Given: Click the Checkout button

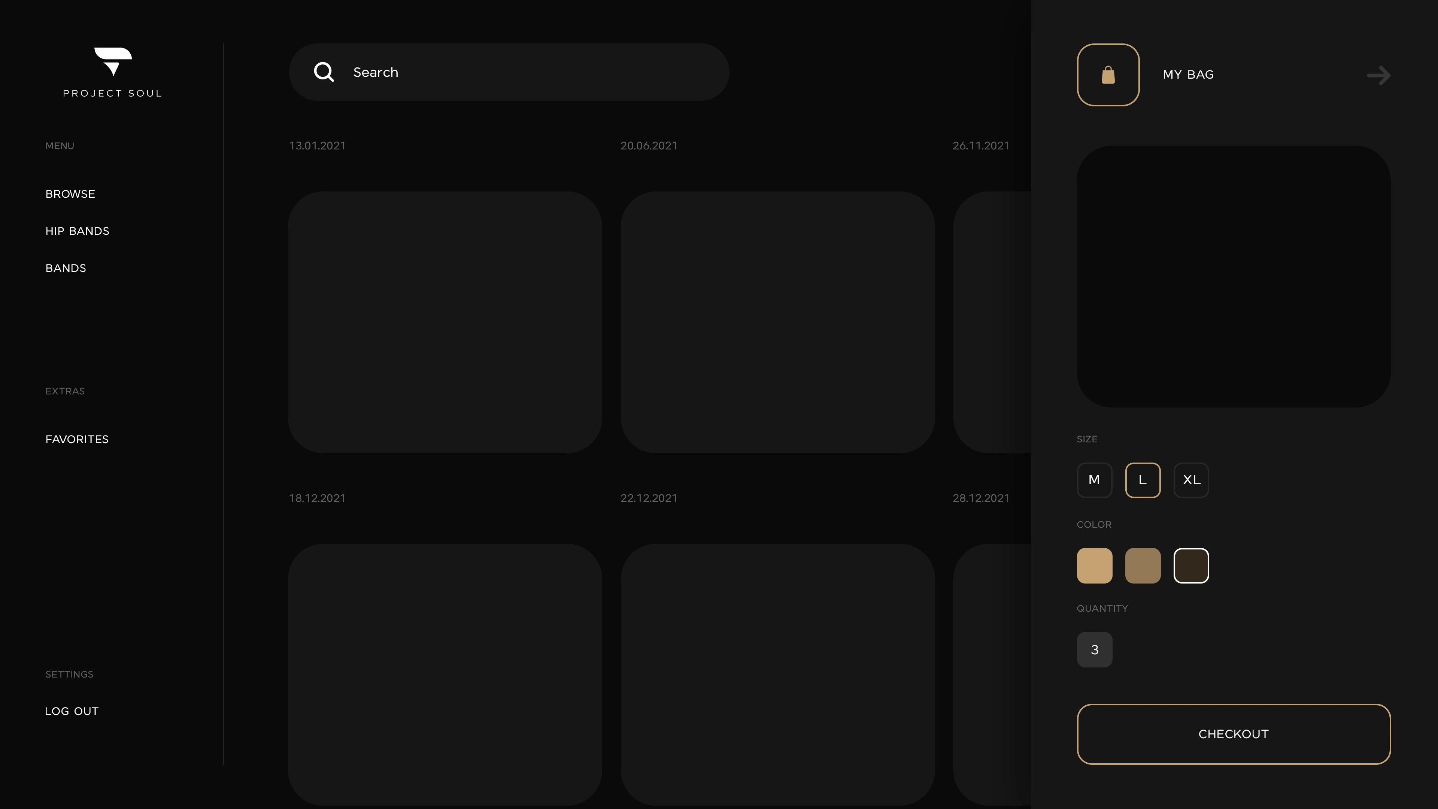Looking at the screenshot, I should (1234, 734).
